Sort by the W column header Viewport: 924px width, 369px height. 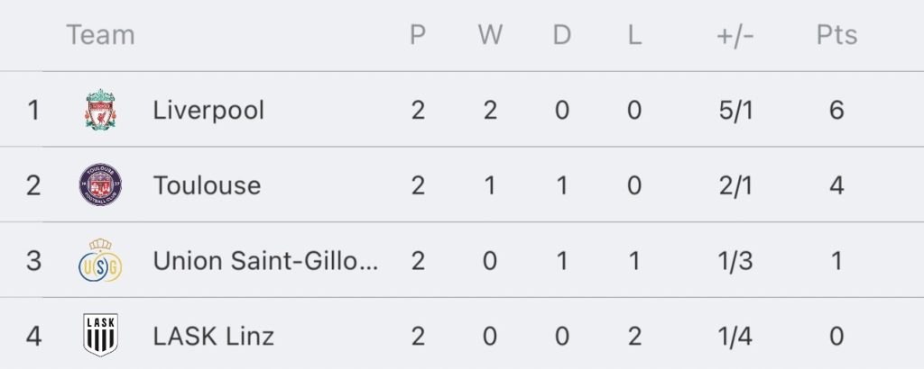click(x=490, y=35)
